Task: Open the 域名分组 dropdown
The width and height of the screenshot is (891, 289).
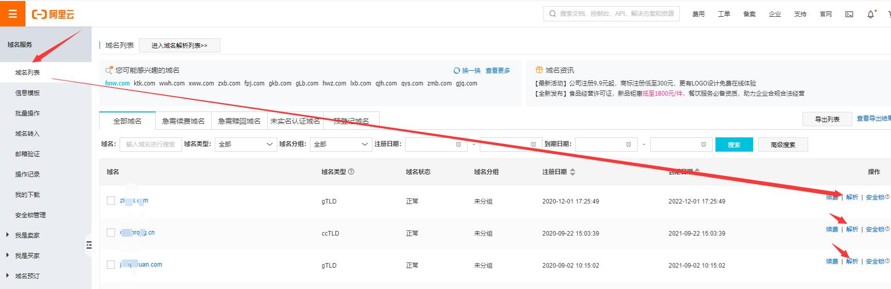Action: [341, 144]
